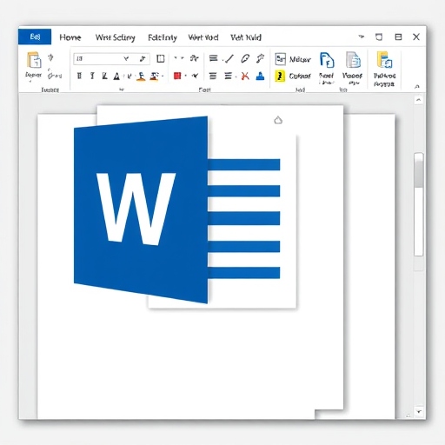
Task: Click the gray document pages icon
Action: click(353, 60)
